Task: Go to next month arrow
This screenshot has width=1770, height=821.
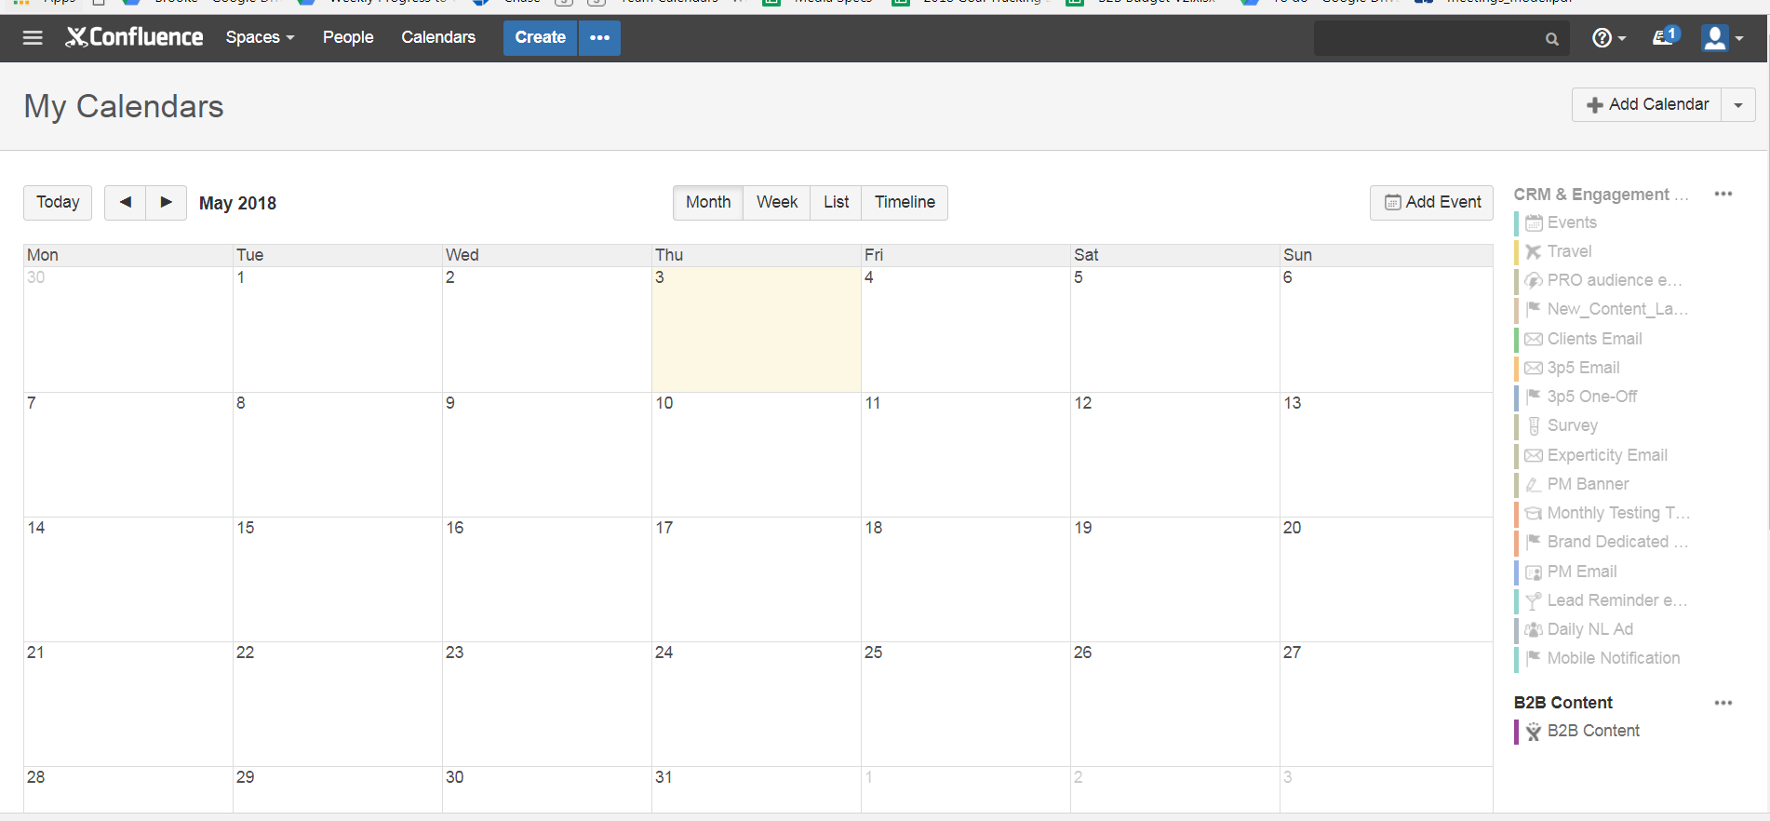Action: tap(167, 202)
